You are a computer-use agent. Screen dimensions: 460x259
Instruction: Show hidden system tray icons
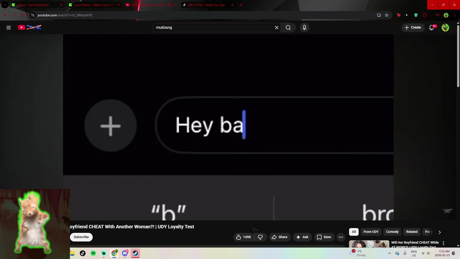click(389, 253)
